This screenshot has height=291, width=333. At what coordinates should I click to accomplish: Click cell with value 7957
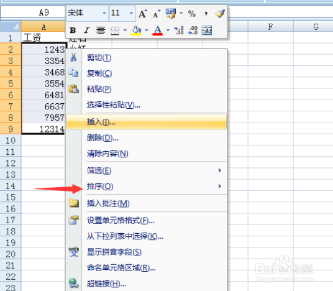pyautogui.click(x=43, y=118)
